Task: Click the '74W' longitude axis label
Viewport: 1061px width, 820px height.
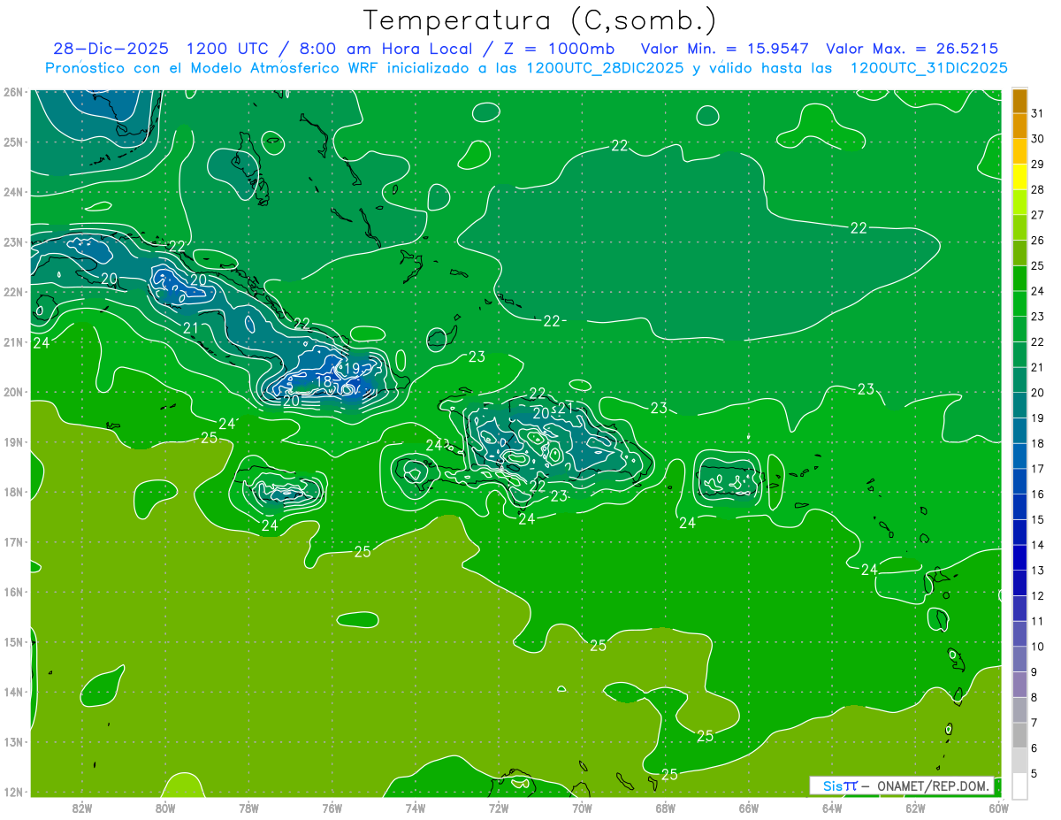Action: point(416,809)
